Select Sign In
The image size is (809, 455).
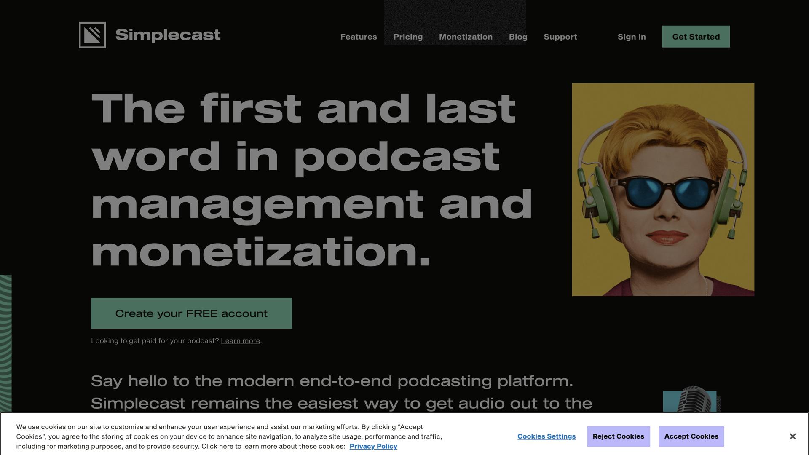click(x=631, y=37)
